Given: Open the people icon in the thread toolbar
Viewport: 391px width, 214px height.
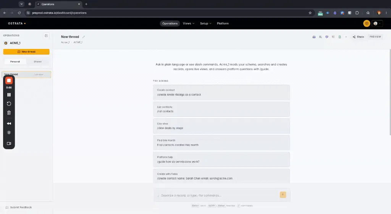Looking at the screenshot, I should point(320,37).
